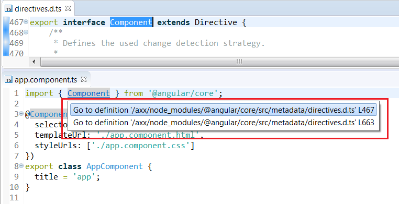
Task: Click line number 467 in the gutter
Action: click(16, 22)
